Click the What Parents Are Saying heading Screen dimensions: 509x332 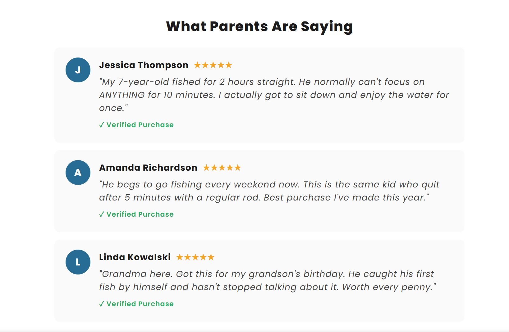259,26
